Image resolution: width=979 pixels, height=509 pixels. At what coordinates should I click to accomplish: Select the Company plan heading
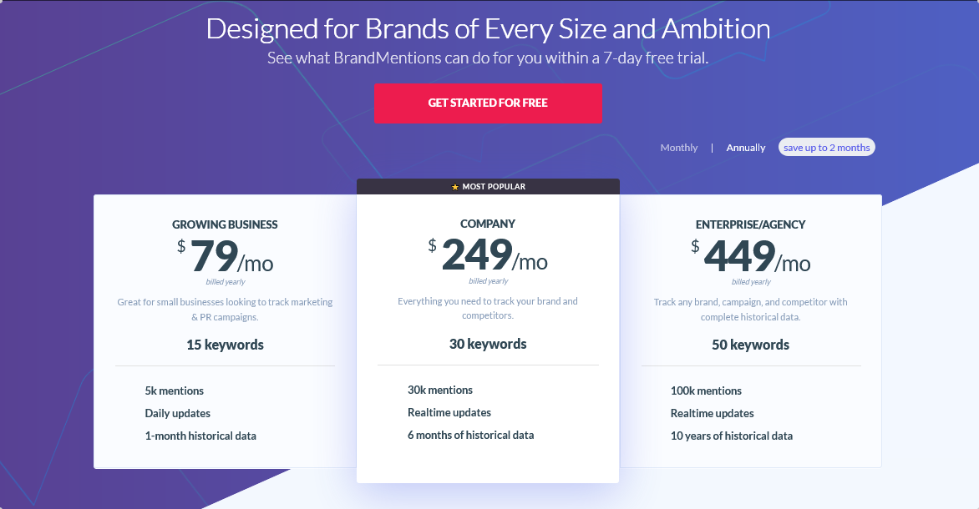[x=488, y=224]
